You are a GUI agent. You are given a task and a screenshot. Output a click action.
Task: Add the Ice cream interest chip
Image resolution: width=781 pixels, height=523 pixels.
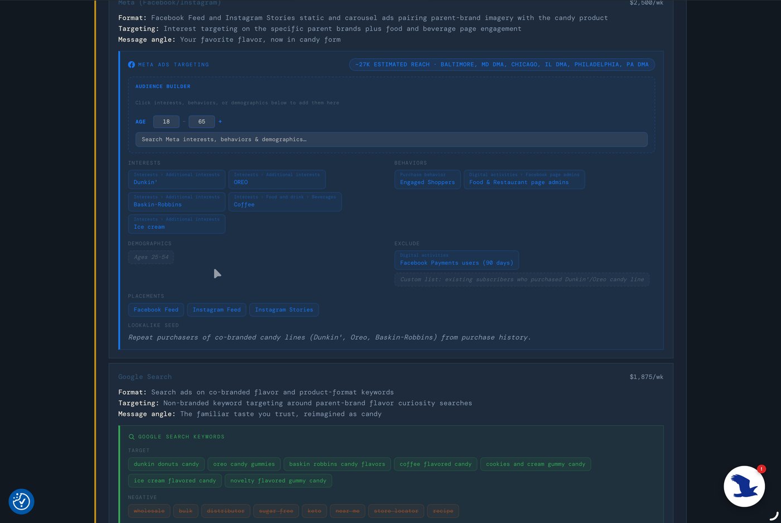point(177,224)
